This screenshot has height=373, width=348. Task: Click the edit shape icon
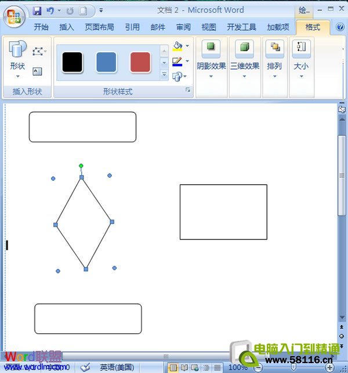(38, 51)
